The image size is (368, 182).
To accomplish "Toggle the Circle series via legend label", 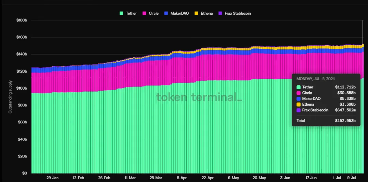I will point(154,13).
